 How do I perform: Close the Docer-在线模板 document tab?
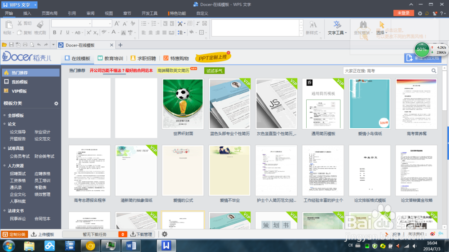pyautogui.click(x=112, y=45)
